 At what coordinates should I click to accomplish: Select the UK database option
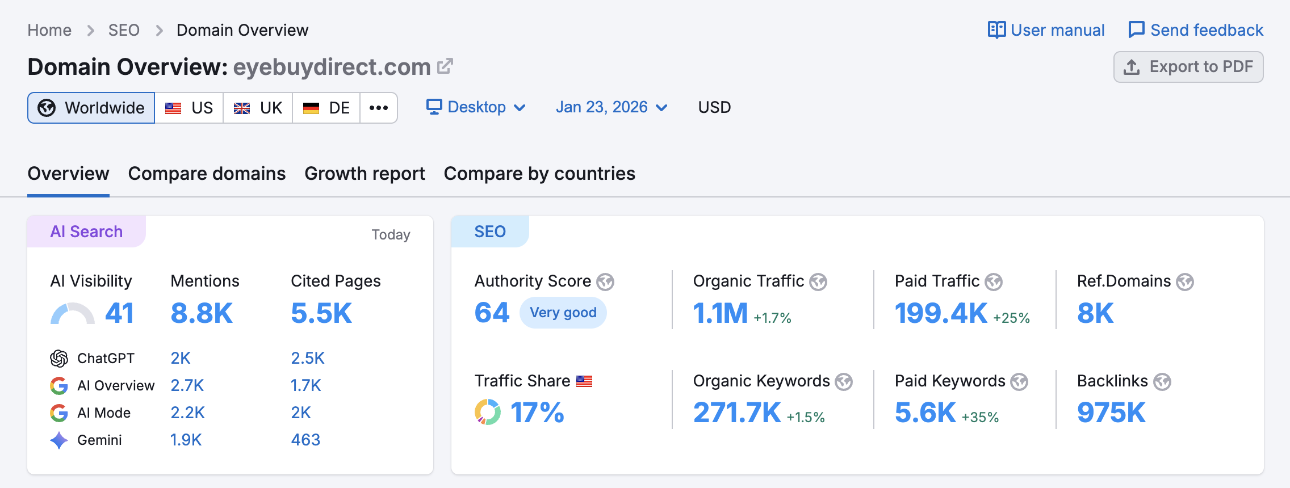tap(258, 108)
